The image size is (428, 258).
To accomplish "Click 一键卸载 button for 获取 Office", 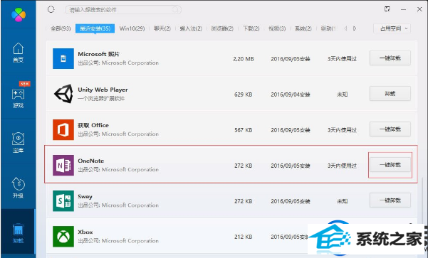I will 390,129.
